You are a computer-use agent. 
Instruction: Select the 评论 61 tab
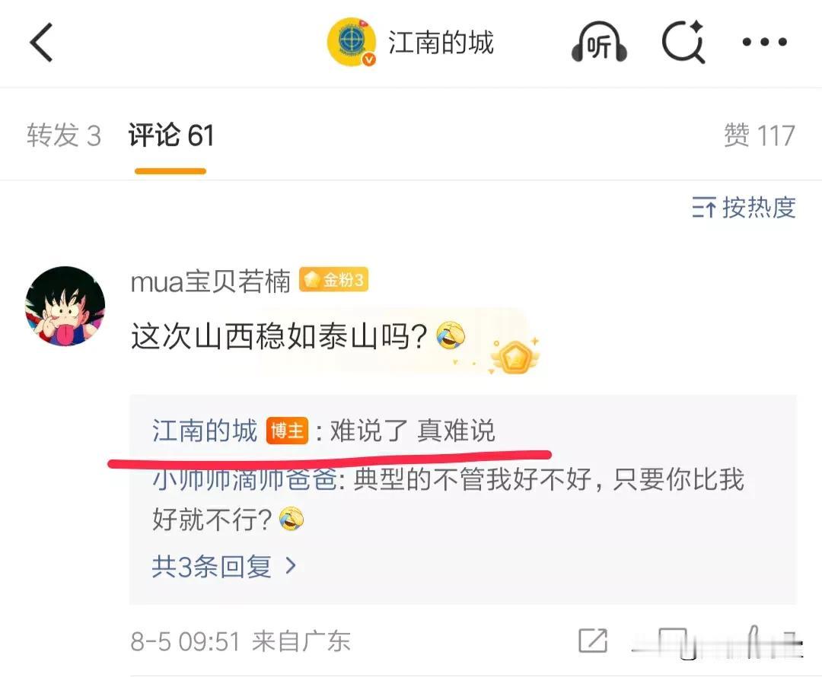pyautogui.click(x=171, y=135)
